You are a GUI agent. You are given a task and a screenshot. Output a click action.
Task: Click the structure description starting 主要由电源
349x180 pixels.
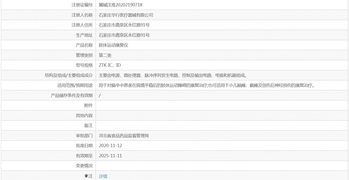173,76
